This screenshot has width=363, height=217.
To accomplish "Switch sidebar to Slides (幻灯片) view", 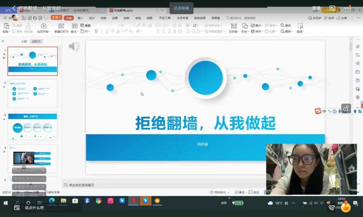I will (37, 42).
